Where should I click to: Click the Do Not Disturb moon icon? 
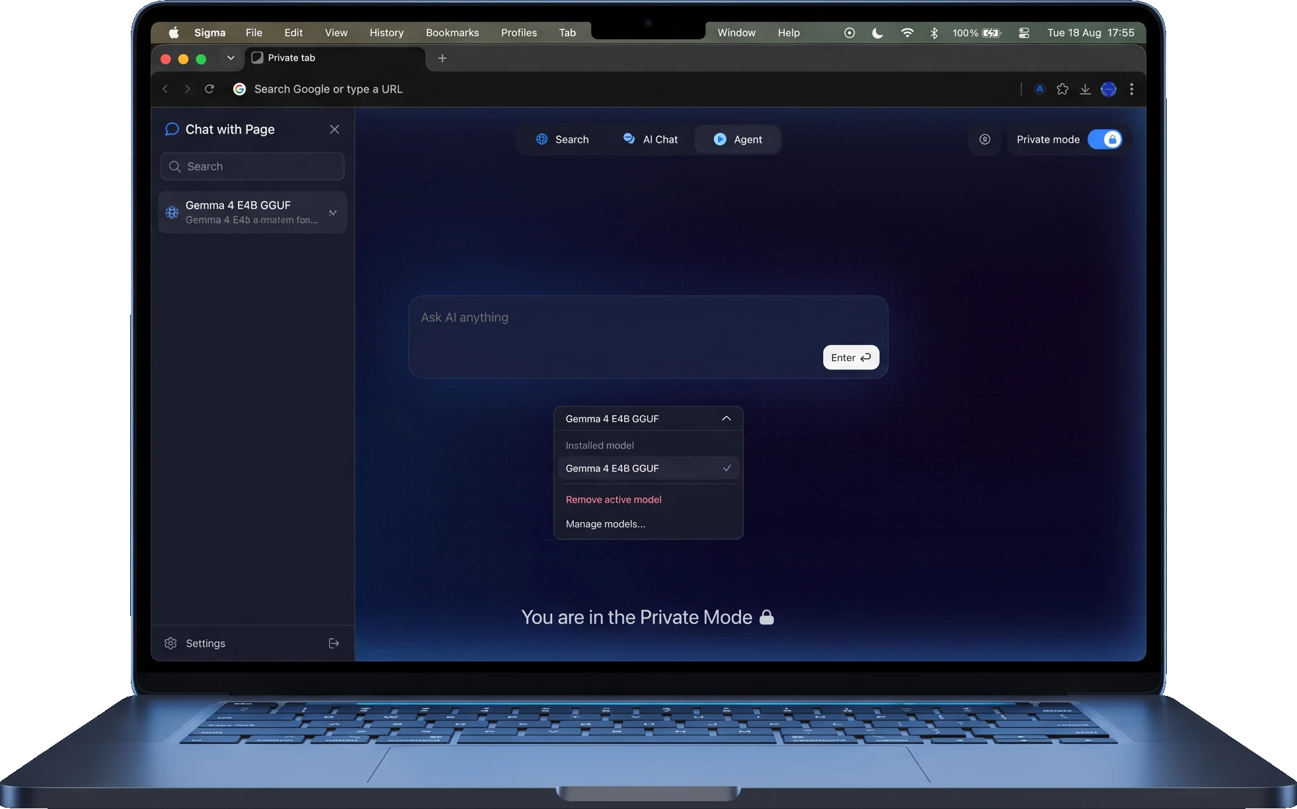877,32
